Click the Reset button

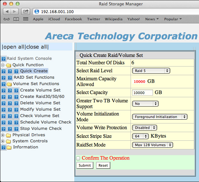pyautogui.click(x=103, y=165)
